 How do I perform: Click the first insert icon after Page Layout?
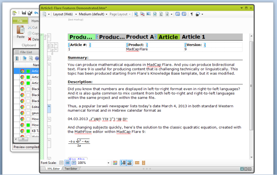136,14
